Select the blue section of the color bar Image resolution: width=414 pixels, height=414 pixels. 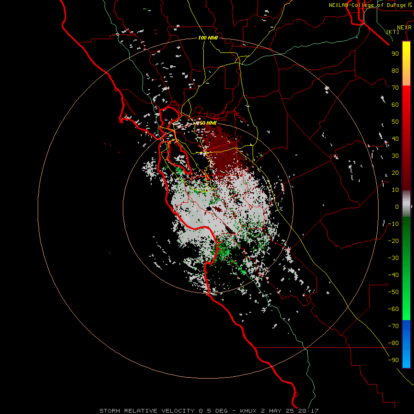coord(406,343)
